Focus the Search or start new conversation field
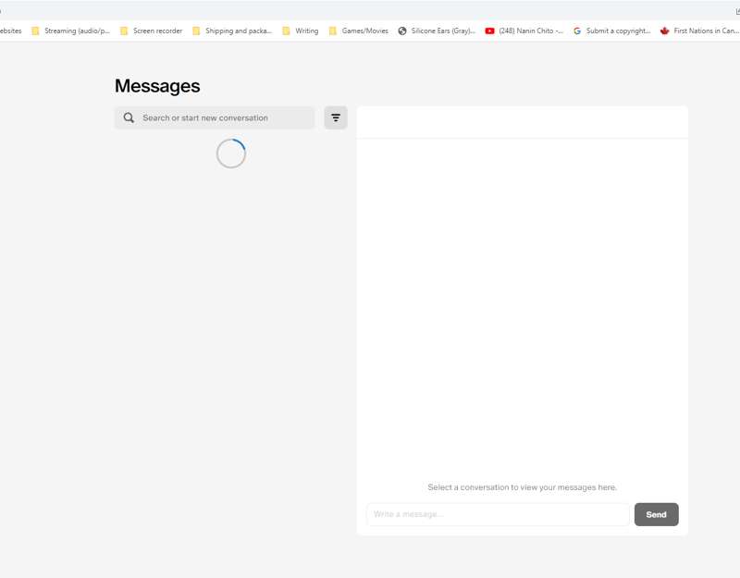740x578 pixels. click(222, 118)
